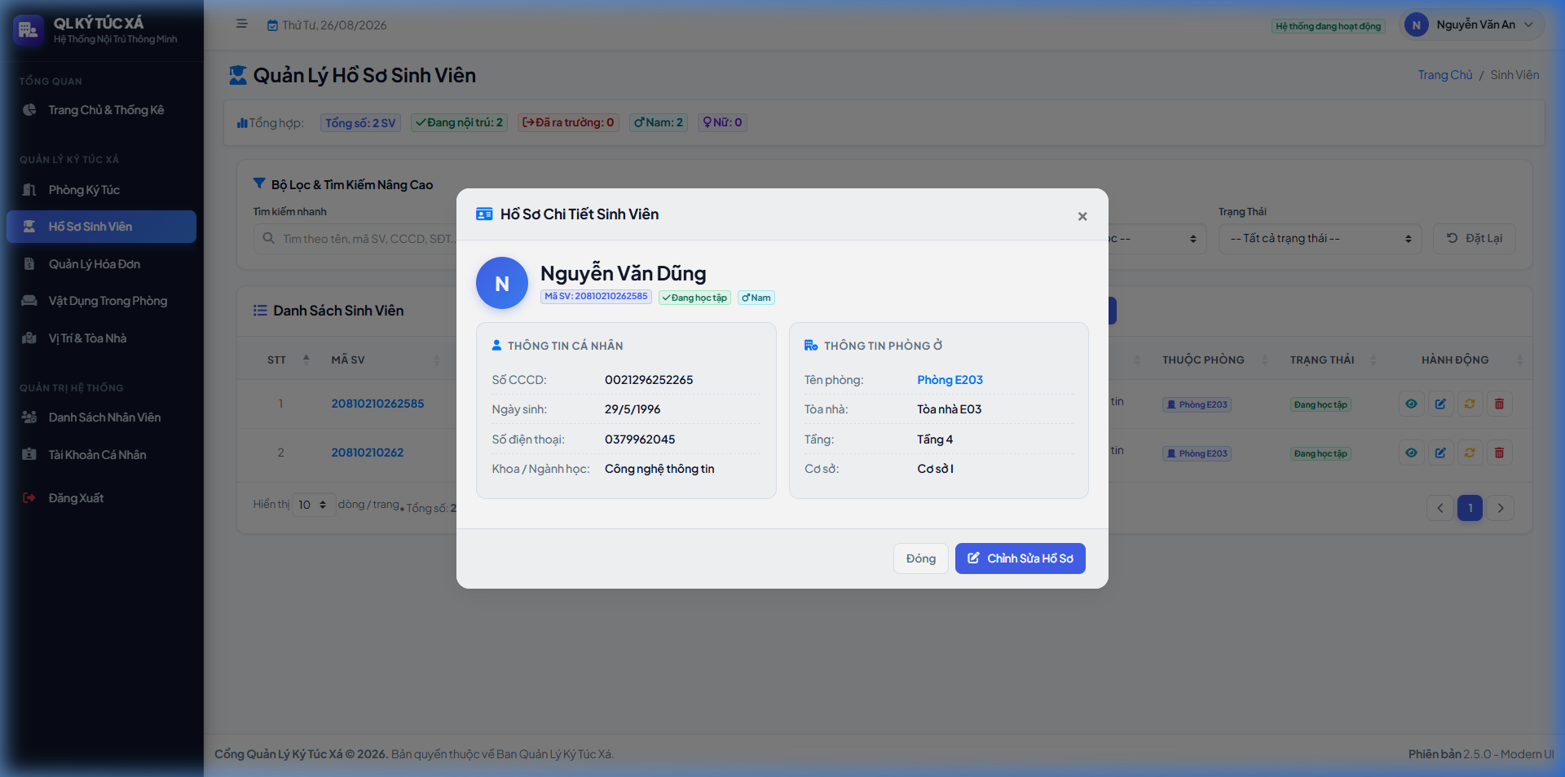This screenshot has width=1565, height=777.
Task: Delete trash icon for student 20810210262
Action: point(1499,453)
